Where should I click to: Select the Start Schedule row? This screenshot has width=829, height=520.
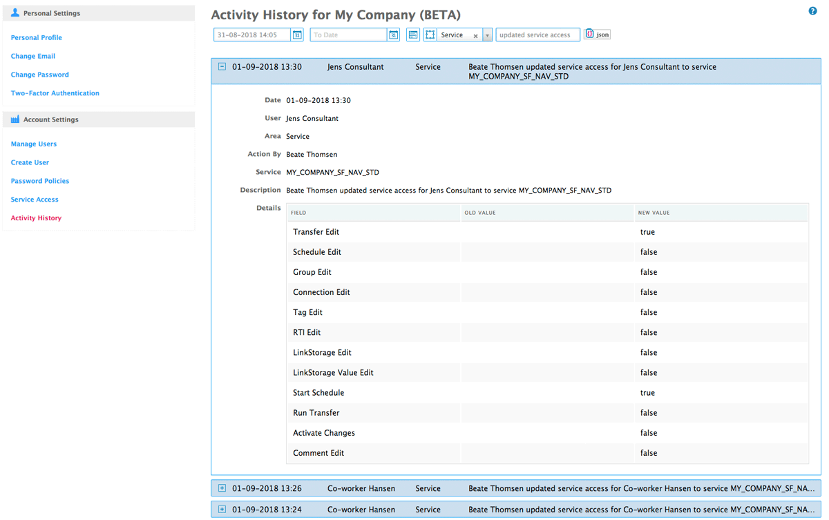548,392
